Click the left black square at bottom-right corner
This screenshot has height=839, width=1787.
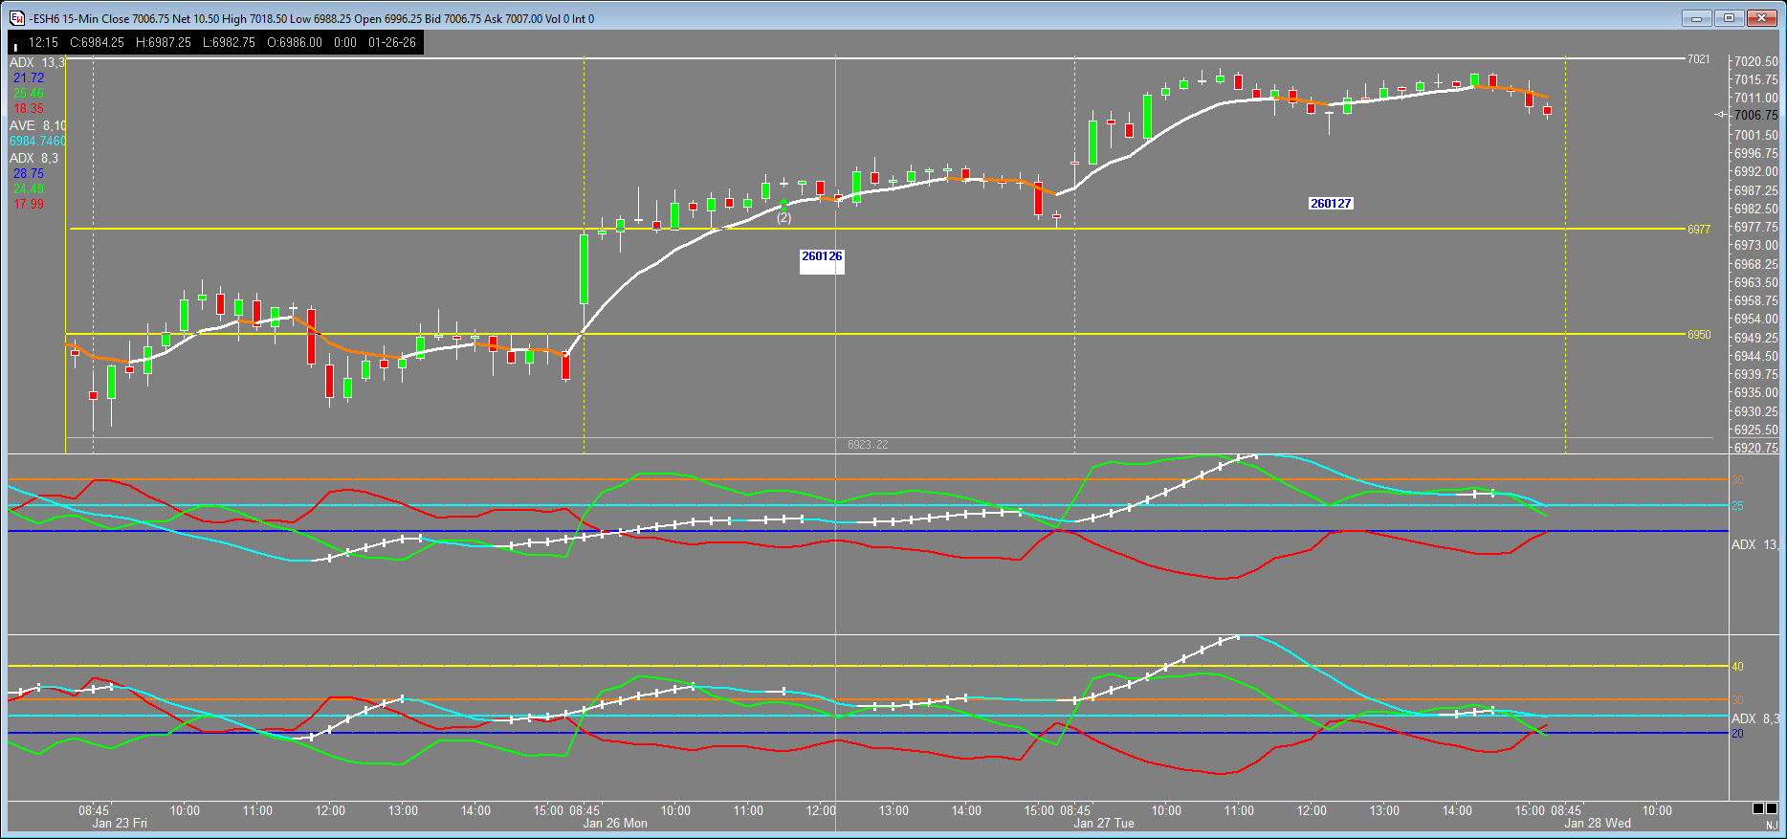click(1758, 808)
